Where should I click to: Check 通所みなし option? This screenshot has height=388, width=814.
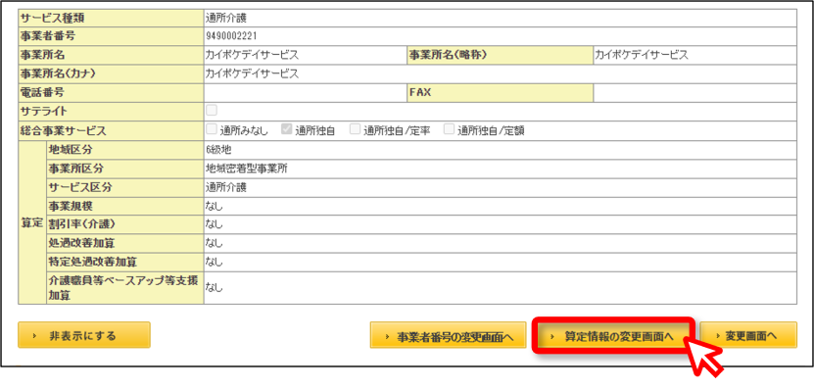212,129
